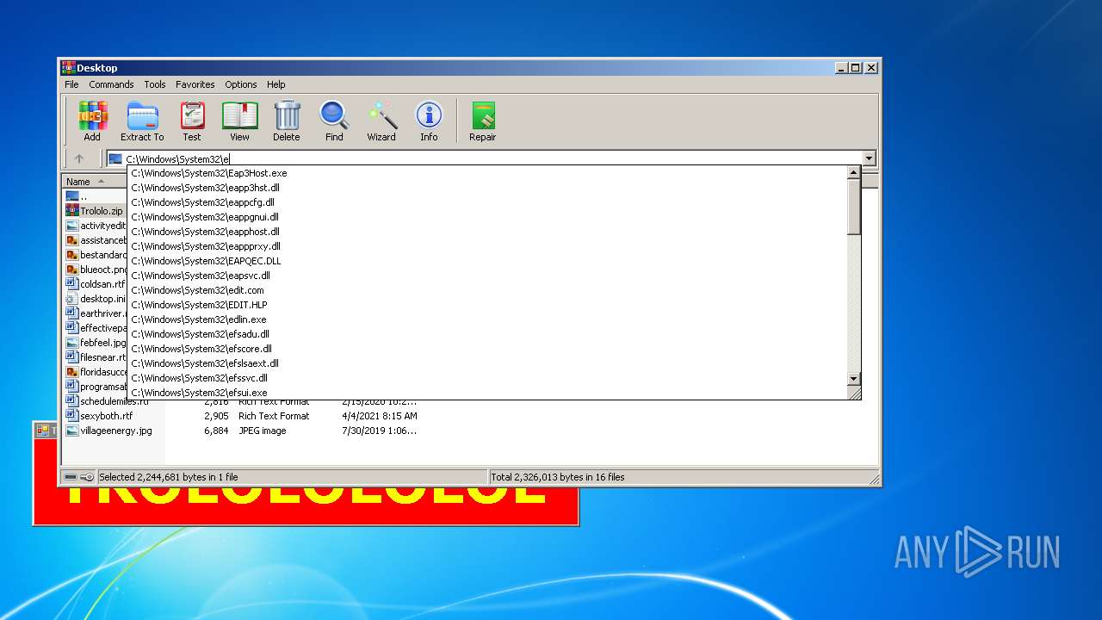Screen dimensions: 1102x620
Task: Choose edit.com suggestion
Action: coord(487,290)
